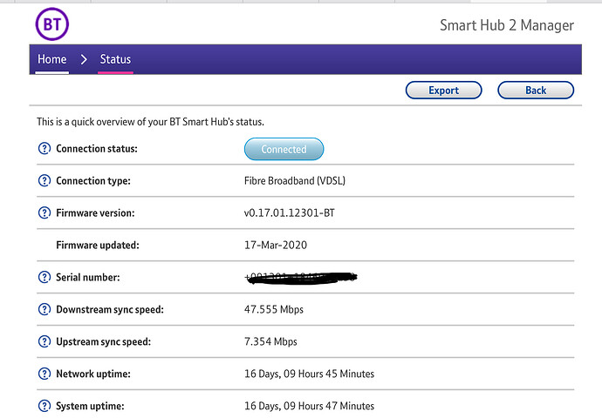Click the Connected status button
Image resolution: width=602 pixels, height=418 pixels.
(x=284, y=149)
